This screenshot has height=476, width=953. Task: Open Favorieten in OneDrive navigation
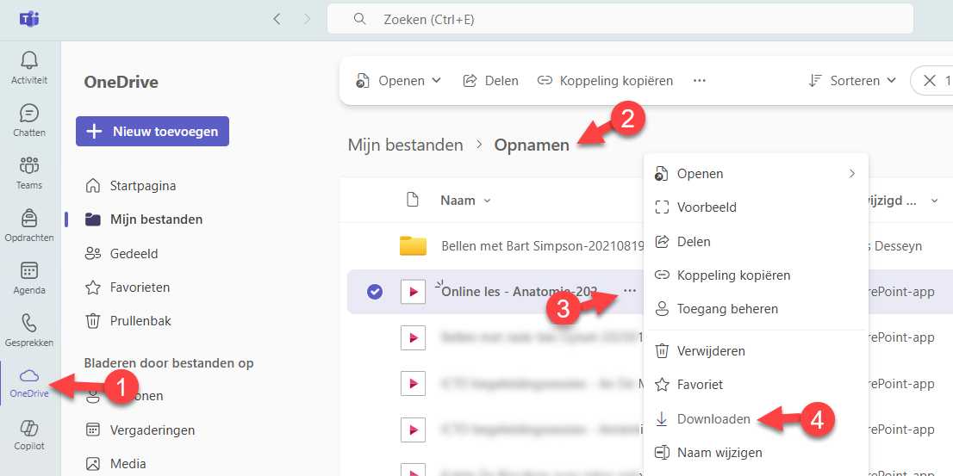tap(127, 287)
